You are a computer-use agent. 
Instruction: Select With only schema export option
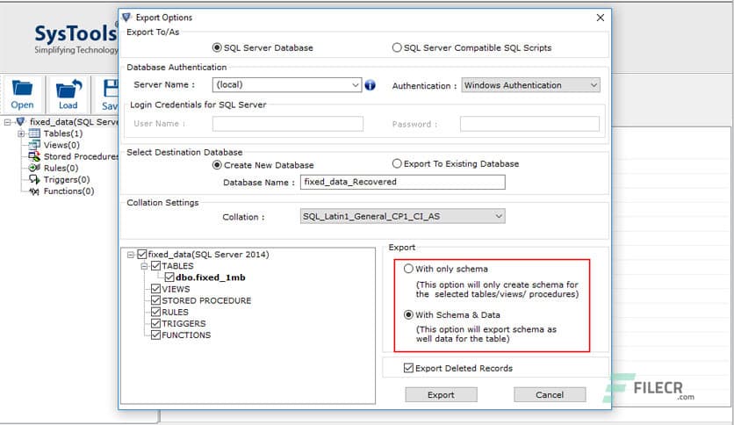(408, 269)
